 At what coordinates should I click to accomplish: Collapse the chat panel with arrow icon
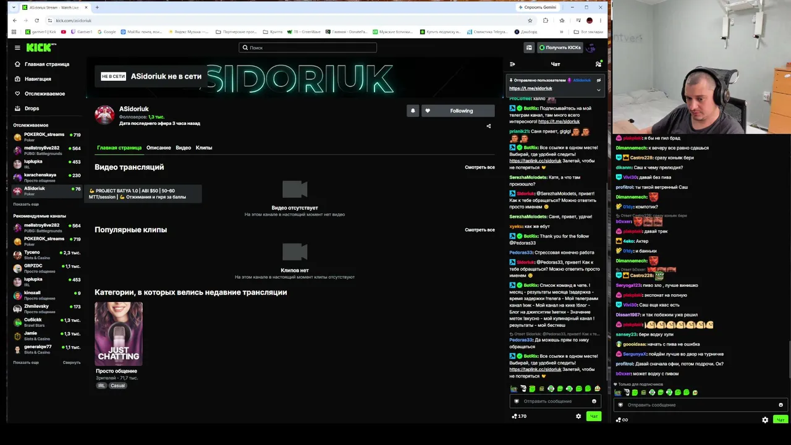click(512, 64)
